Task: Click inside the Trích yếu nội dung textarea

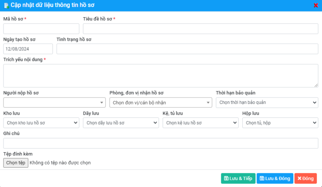Action: click(x=161, y=76)
